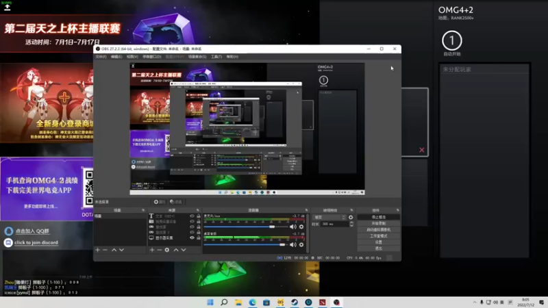The width and height of the screenshot is (548, 308).
Task: Open the Help menu in OBS
Action: (x=232, y=57)
